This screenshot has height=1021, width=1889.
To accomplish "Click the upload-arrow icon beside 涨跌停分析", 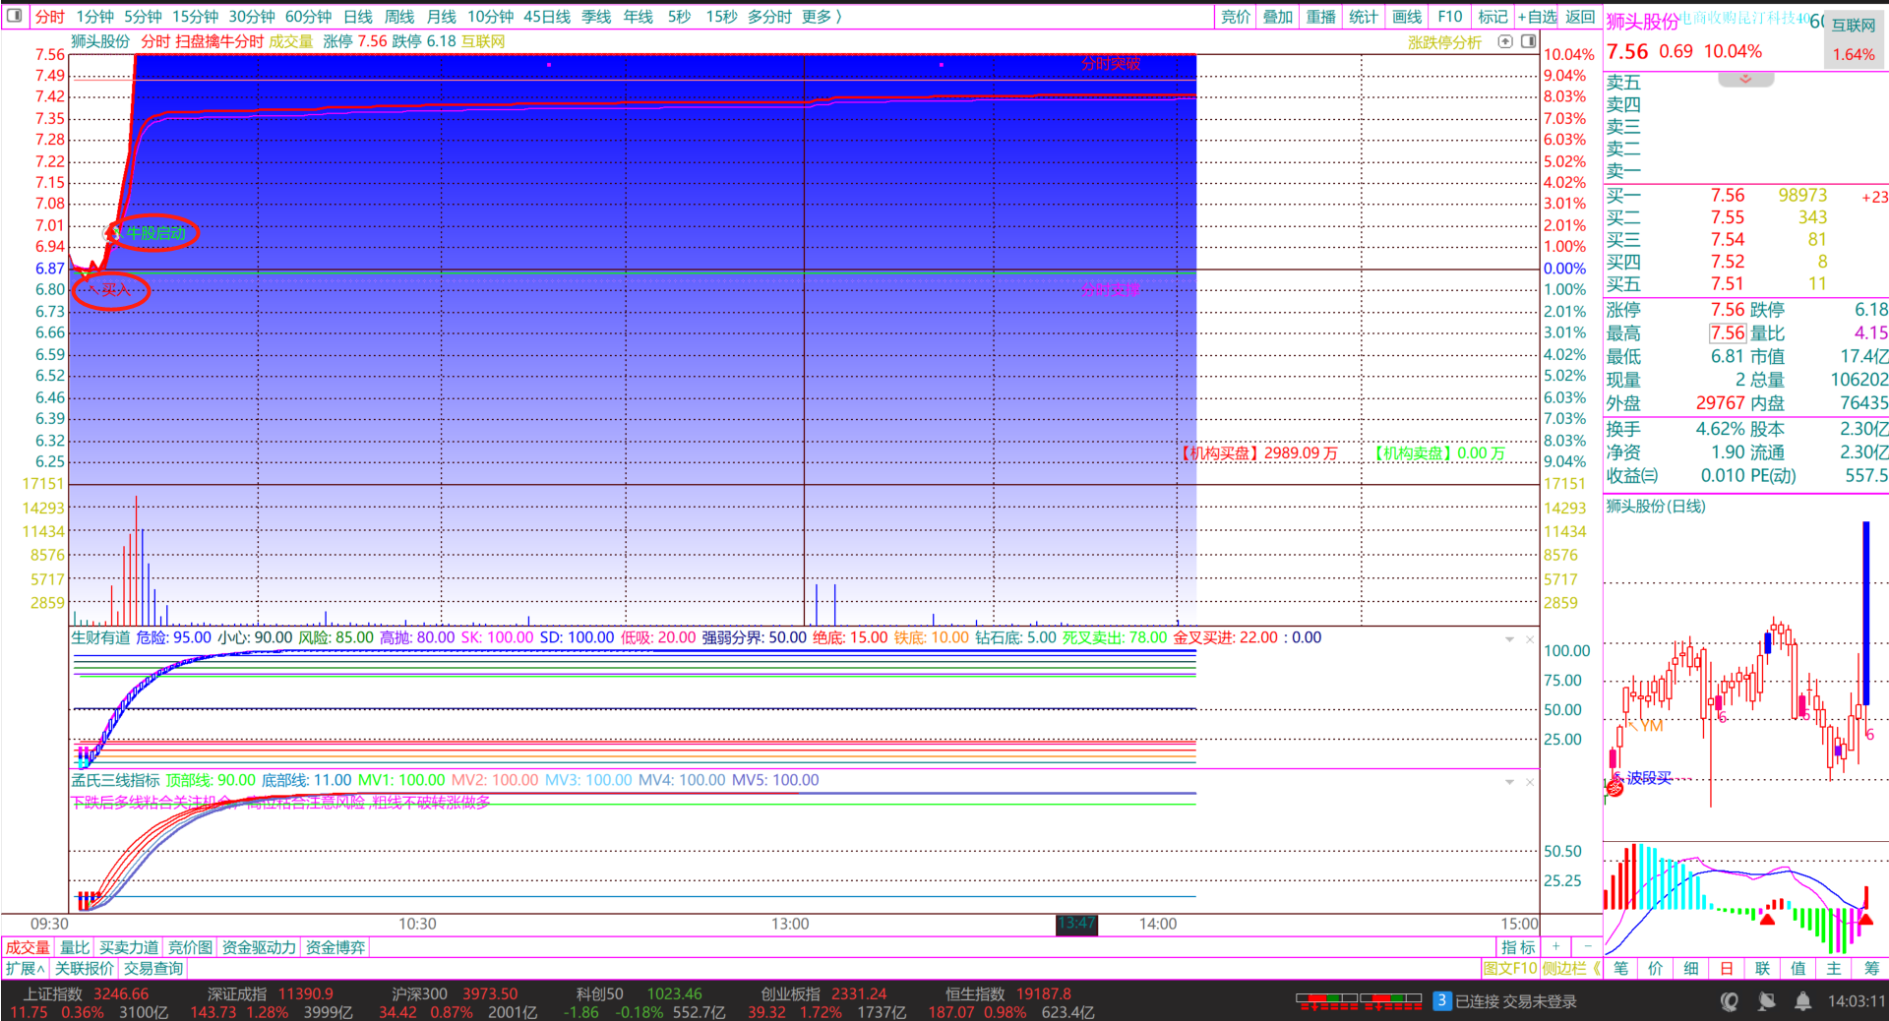I will coord(1505,41).
